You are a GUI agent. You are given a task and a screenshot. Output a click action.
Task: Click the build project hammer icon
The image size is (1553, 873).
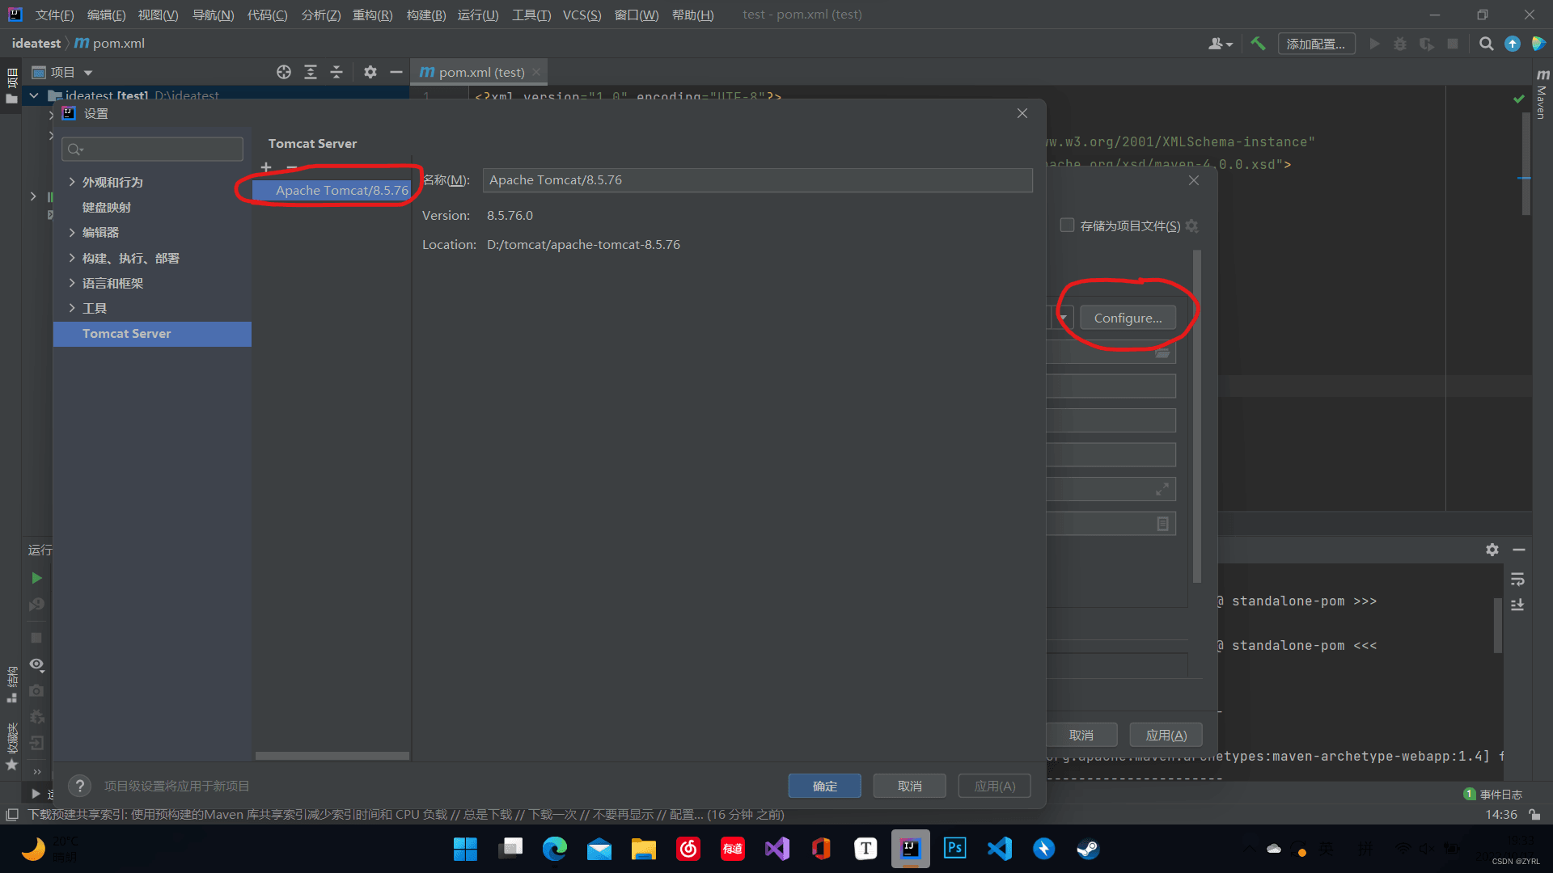tap(1258, 44)
